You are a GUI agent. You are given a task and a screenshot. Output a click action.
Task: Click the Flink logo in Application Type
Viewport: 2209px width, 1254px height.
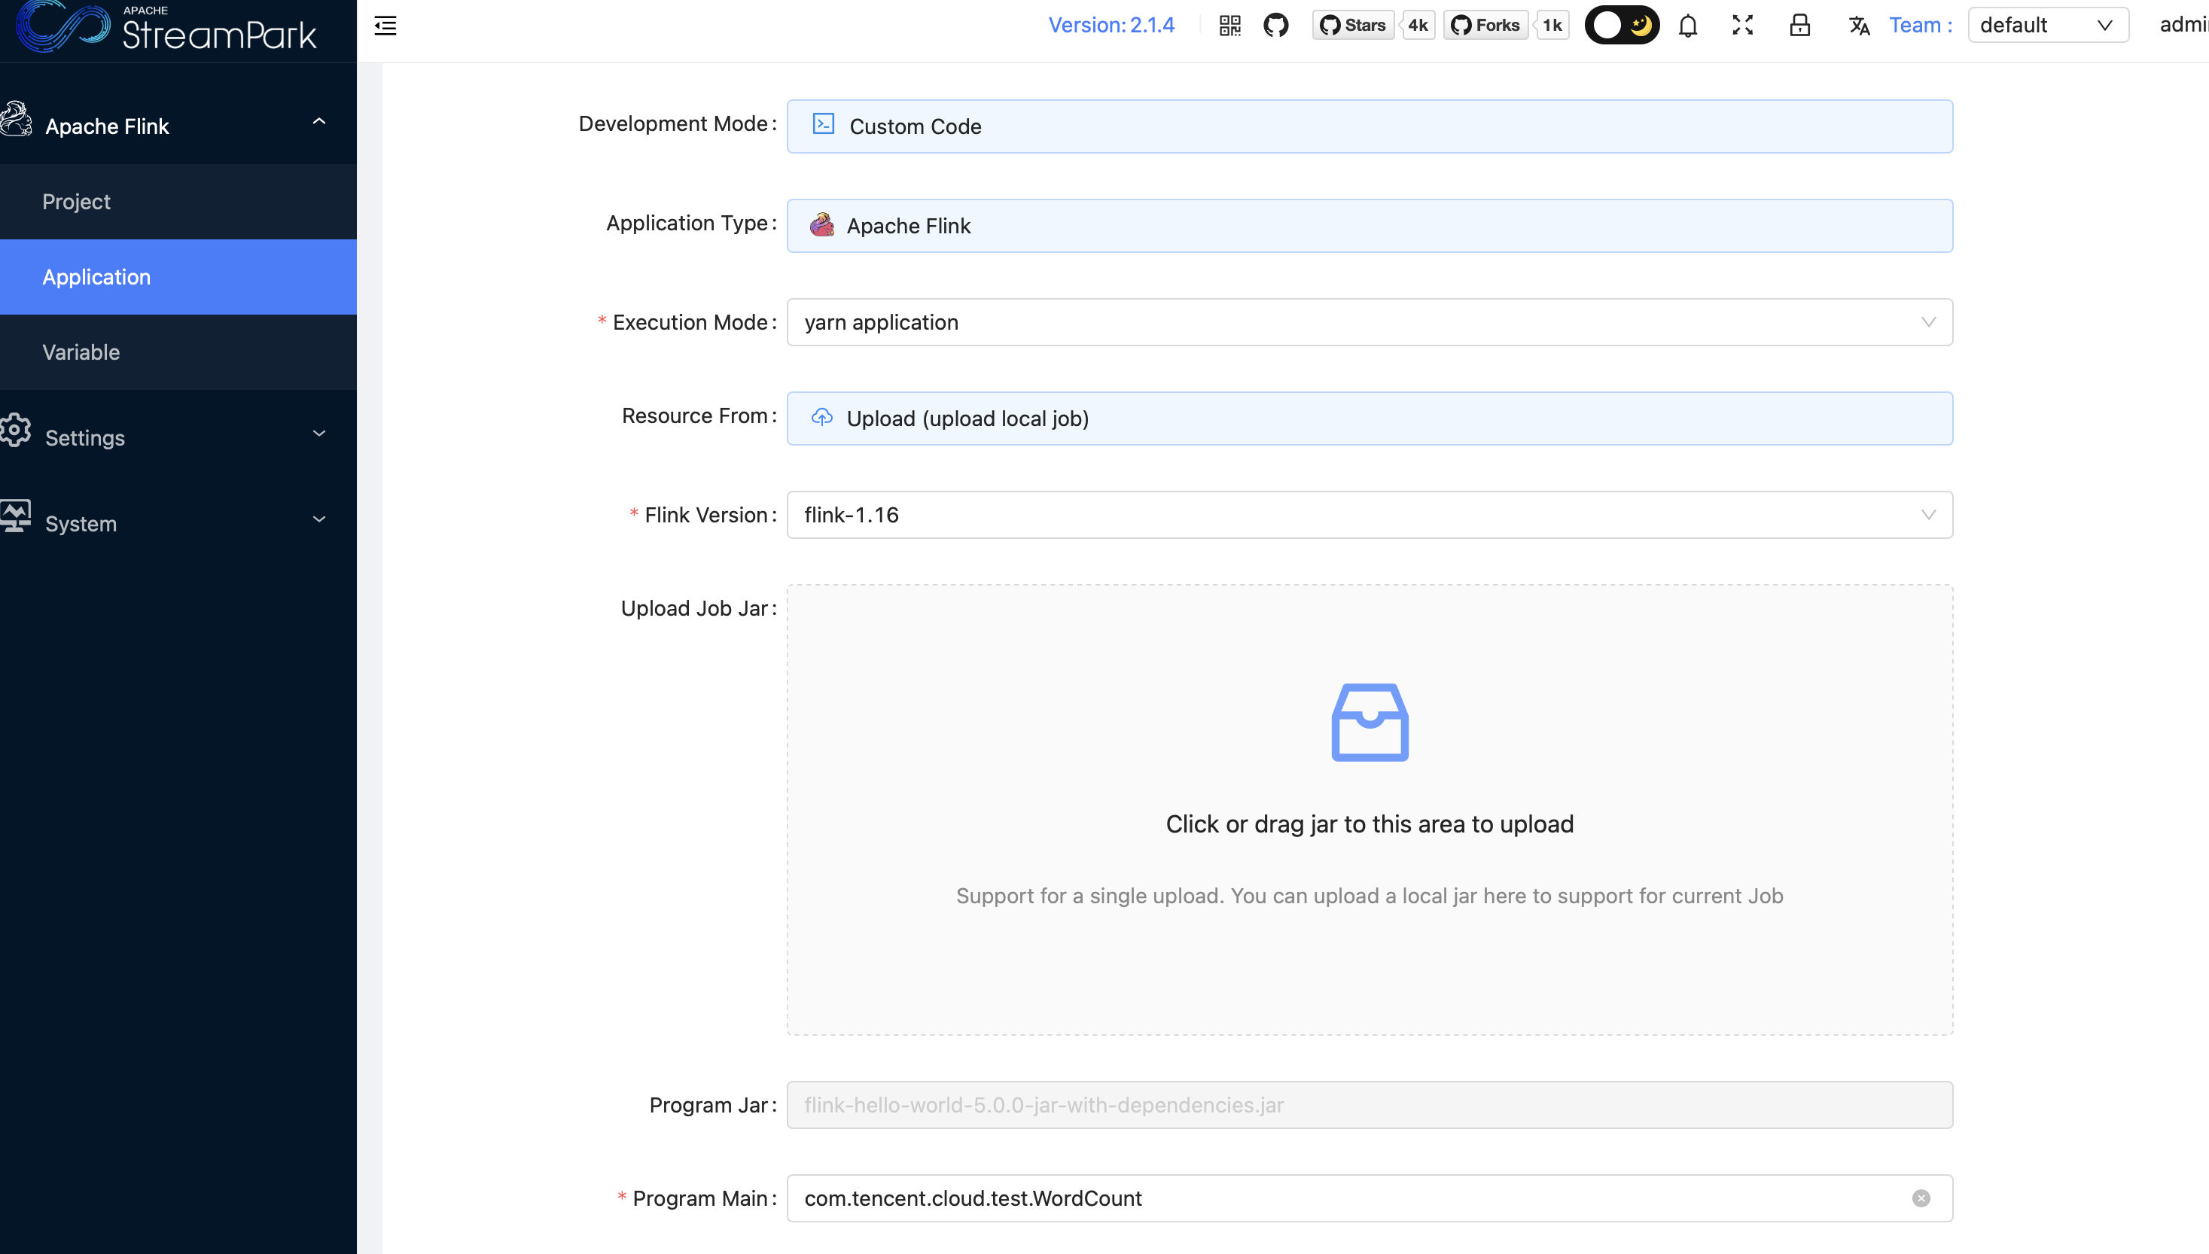821,225
